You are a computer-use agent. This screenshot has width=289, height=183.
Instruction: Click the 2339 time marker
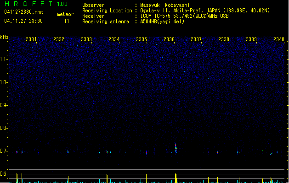(x=251, y=39)
